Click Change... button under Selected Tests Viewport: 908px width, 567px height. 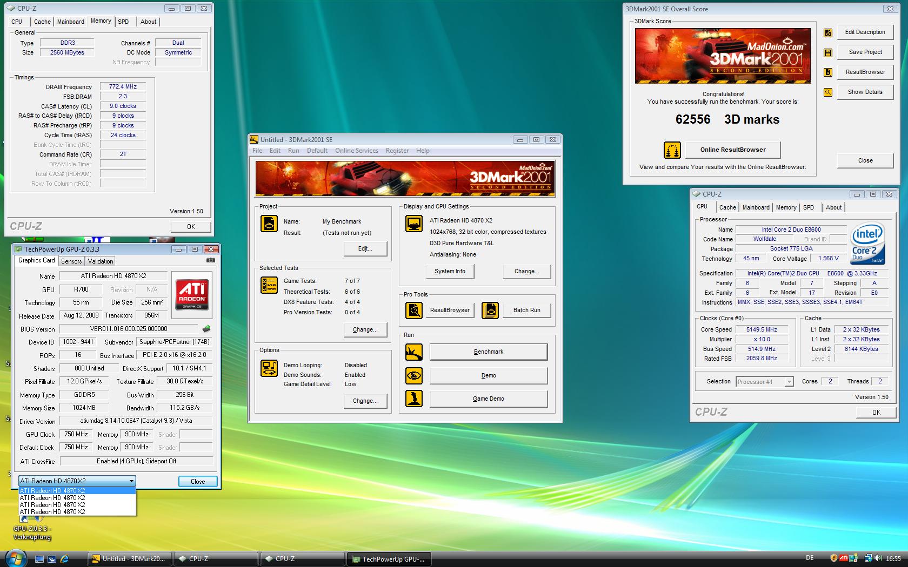coord(365,330)
